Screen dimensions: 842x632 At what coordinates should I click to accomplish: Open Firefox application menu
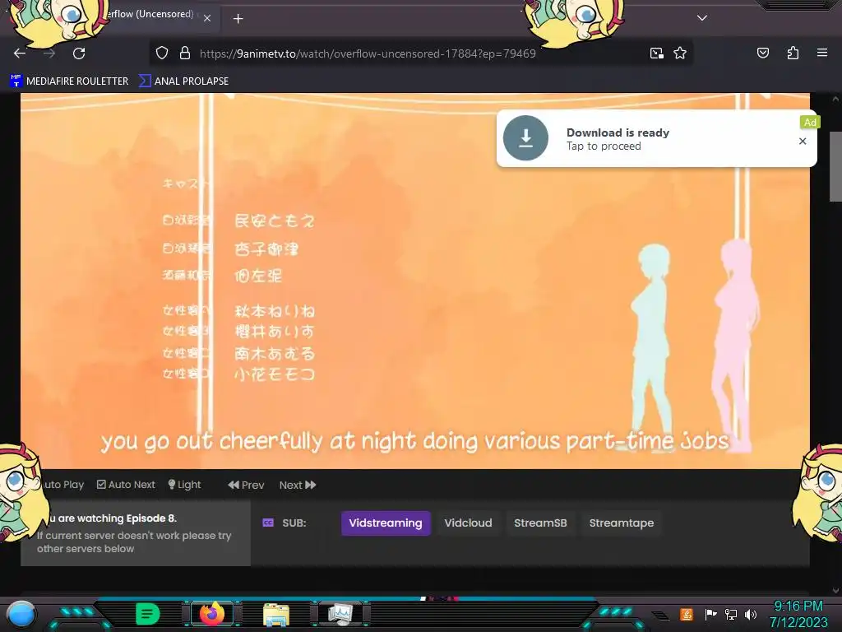pyautogui.click(x=821, y=53)
